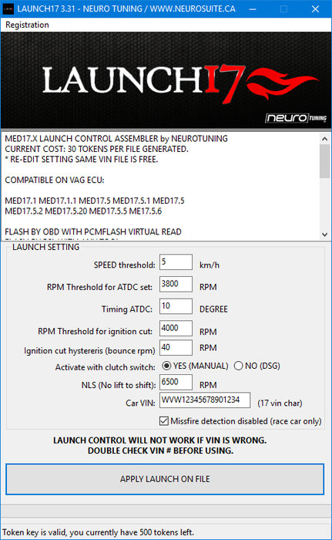Click 'DOUBLE CHECK VIN # BEFORE USING' warning

pyautogui.click(x=160, y=451)
